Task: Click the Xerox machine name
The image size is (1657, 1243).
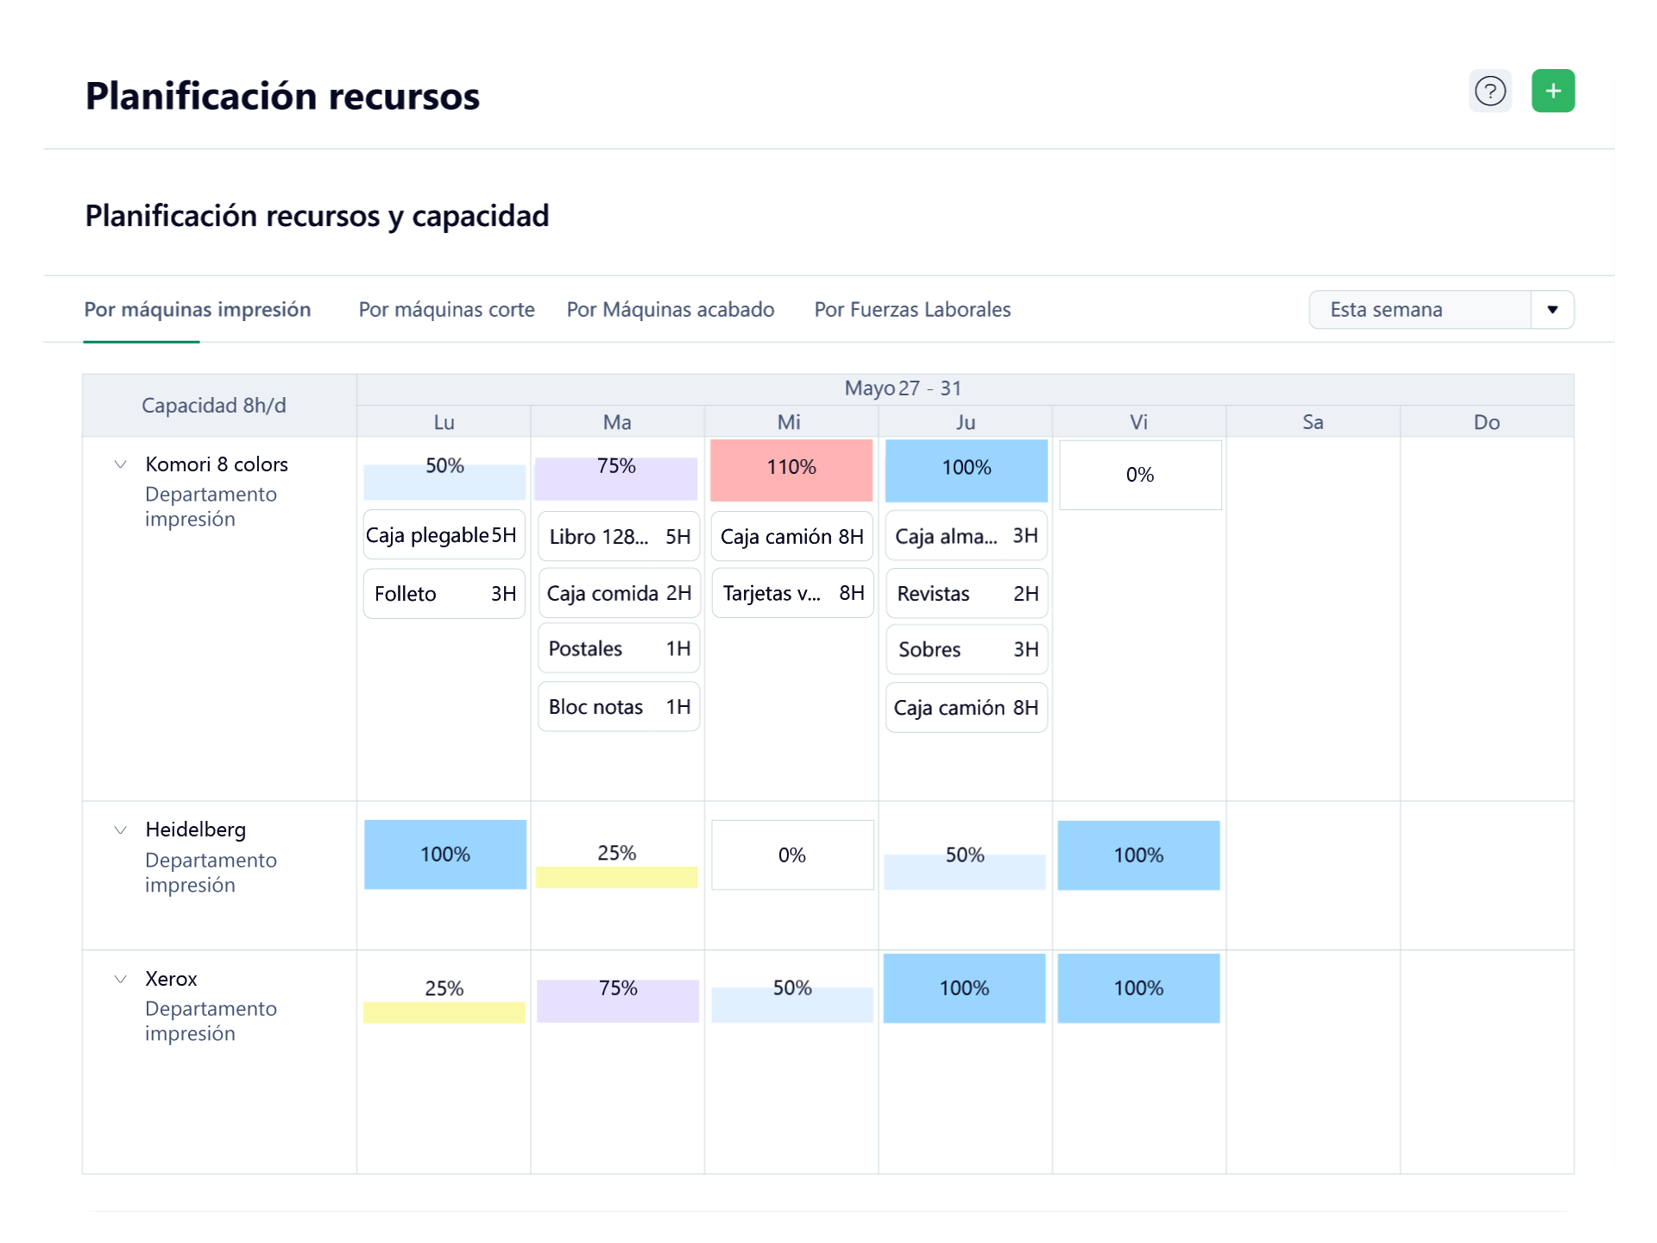Action: (x=171, y=979)
